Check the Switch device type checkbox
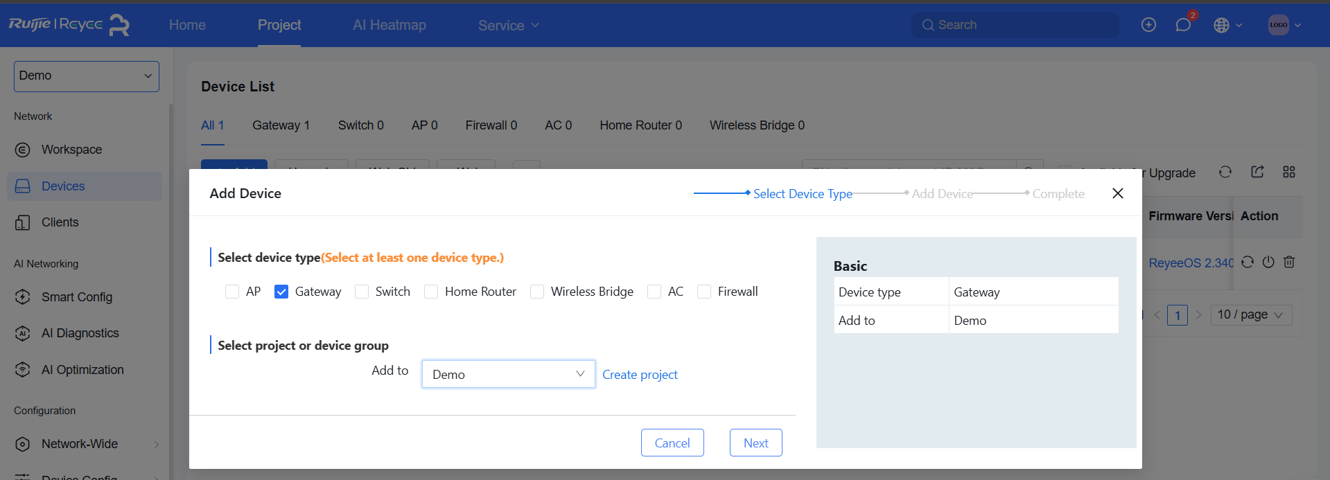 click(x=362, y=292)
